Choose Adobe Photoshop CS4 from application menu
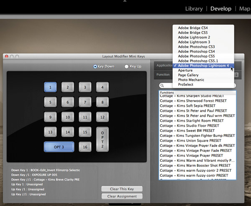This screenshot has width=251, height=206. coord(203,51)
